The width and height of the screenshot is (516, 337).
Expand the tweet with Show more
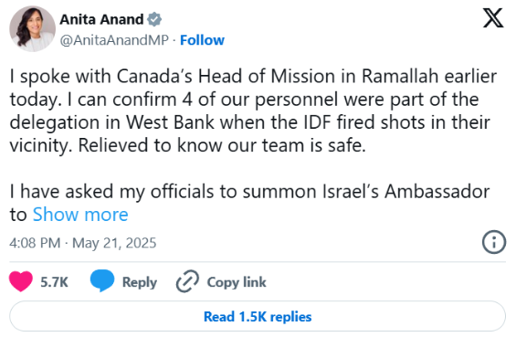[x=80, y=215]
